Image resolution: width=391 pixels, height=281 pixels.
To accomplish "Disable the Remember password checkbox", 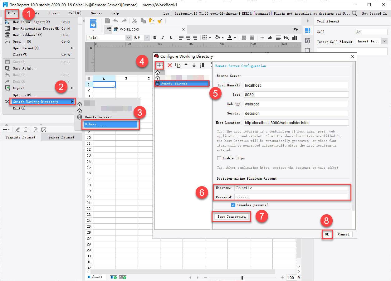I will [232, 205].
